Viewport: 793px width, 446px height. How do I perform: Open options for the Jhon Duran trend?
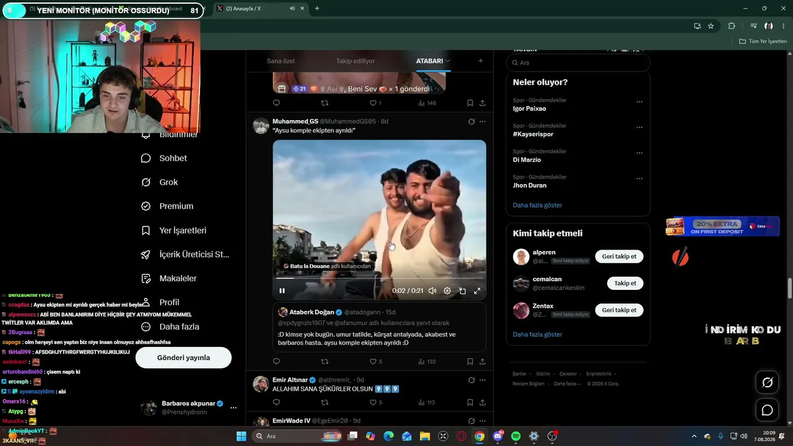(x=639, y=179)
